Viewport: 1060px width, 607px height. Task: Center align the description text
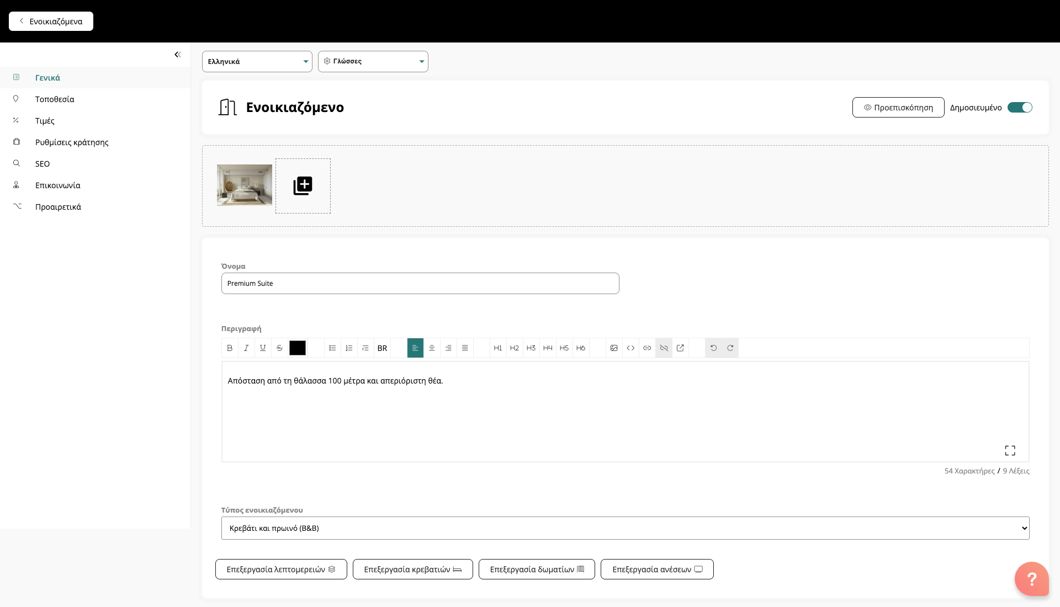point(432,348)
